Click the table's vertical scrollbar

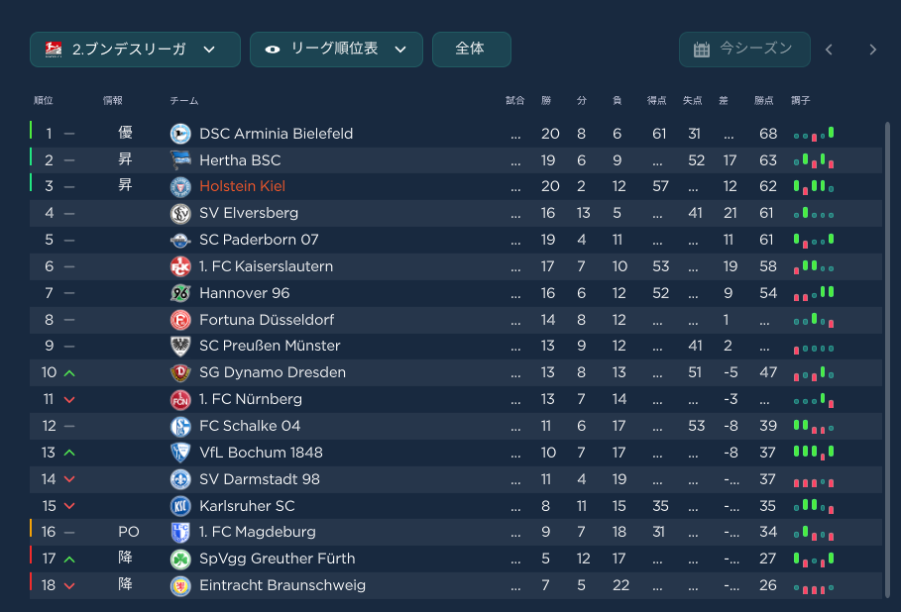[x=887, y=359]
